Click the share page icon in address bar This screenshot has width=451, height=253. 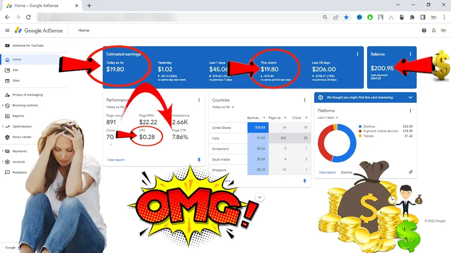coord(336,17)
